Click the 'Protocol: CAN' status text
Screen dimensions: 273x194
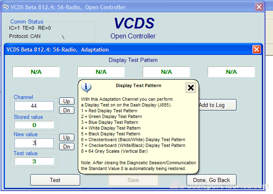25,36
